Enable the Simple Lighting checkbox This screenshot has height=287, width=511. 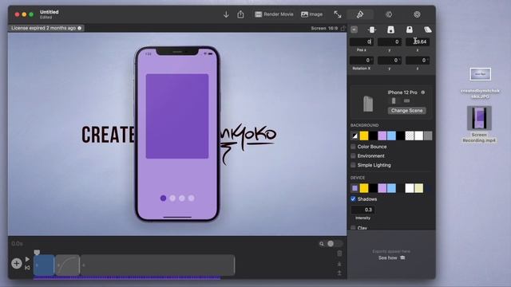point(353,165)
